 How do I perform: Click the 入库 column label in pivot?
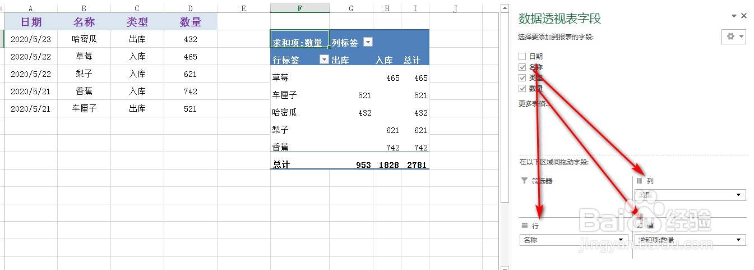(384, 61)
